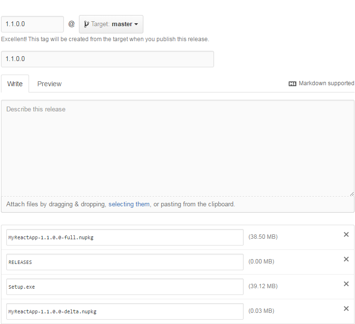Image resolution: width=355 pixels, height=324 pixels.
Task: Click the Markdown logo icon
Action: pos(292,84)
